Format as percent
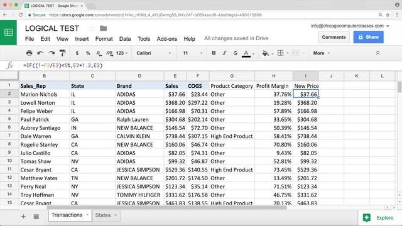The width and height of the screenshot is (402, 226). pos(88,53)
